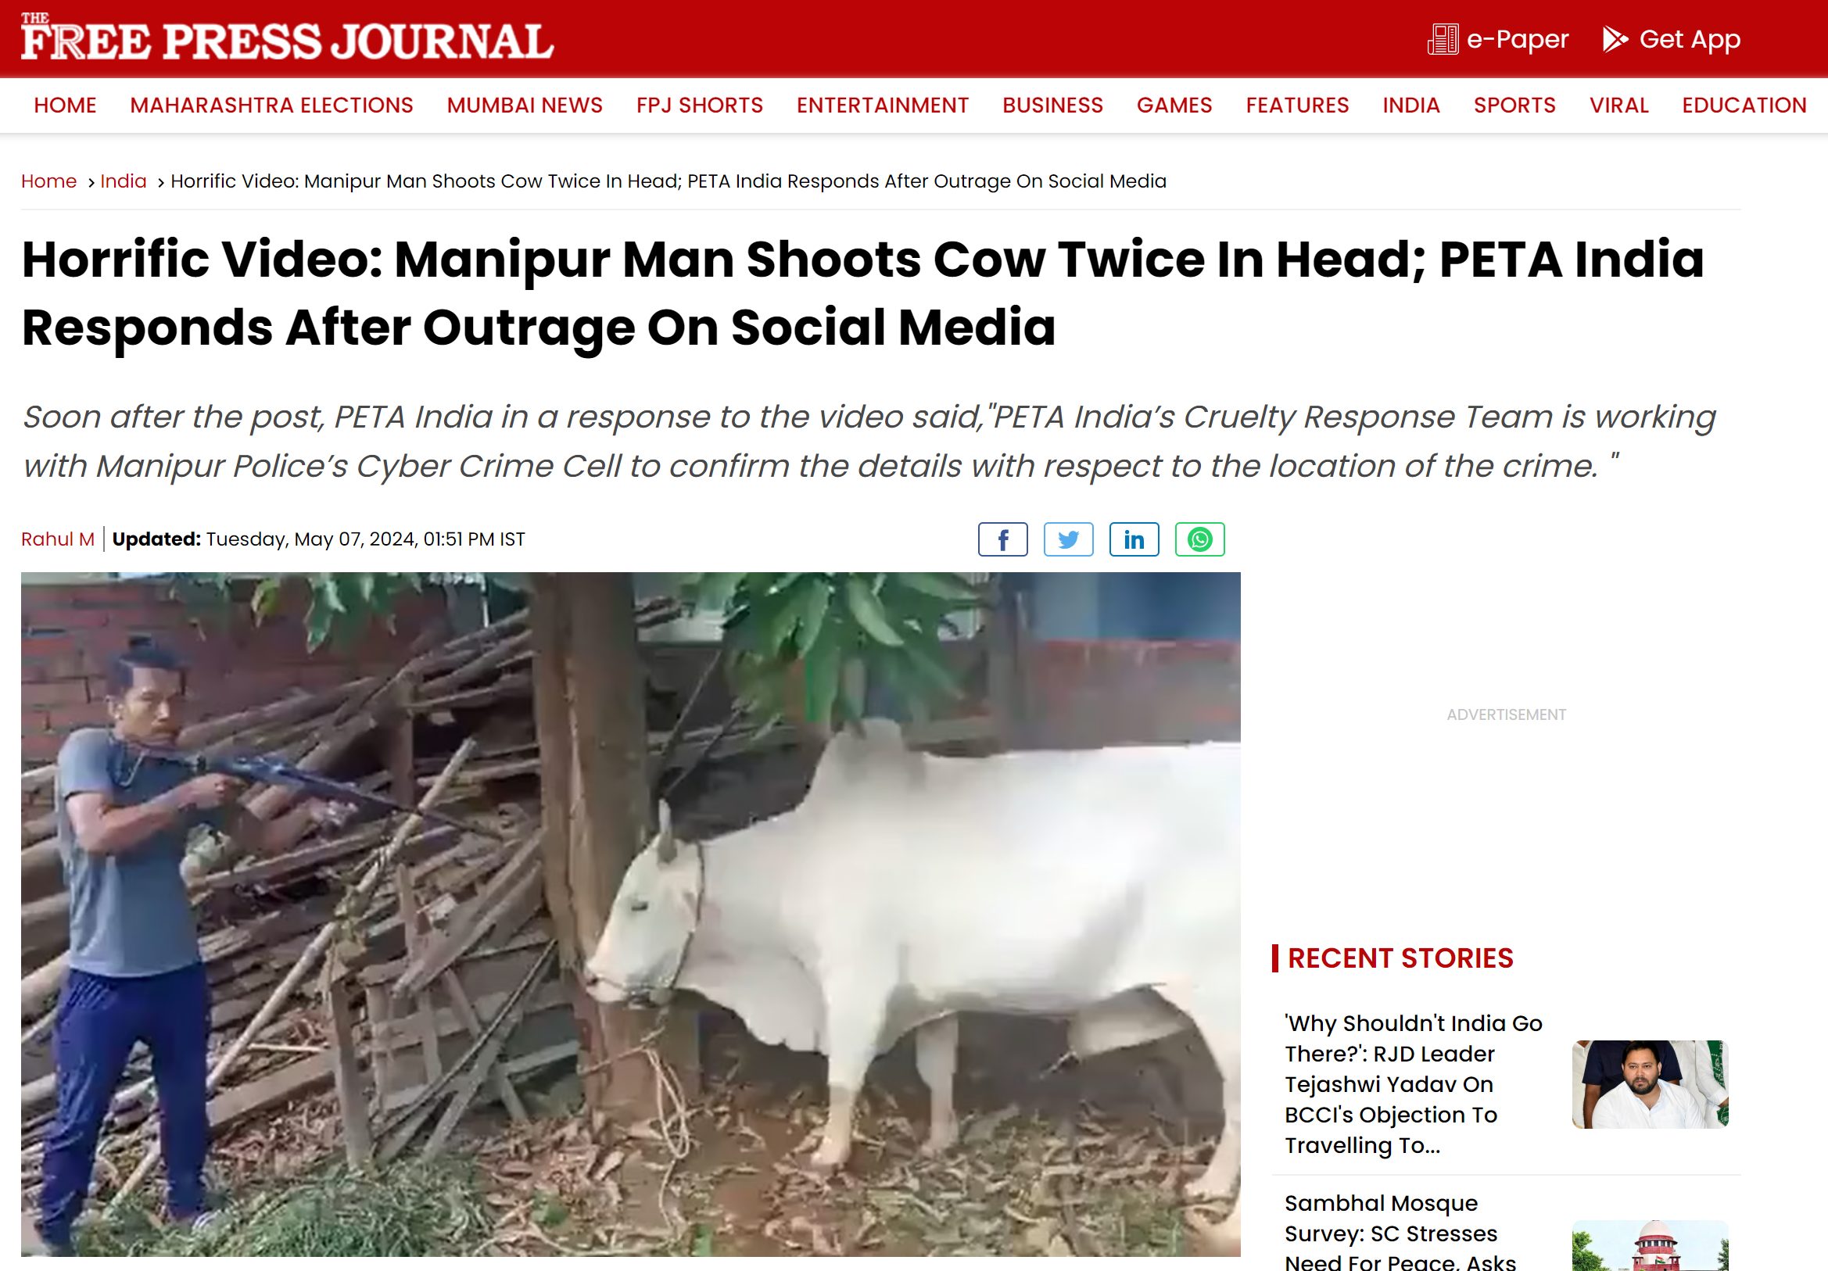Screen dimensions: 1828x1271
Task: Click the India breadcrumb link
Action: click(124, 181)
